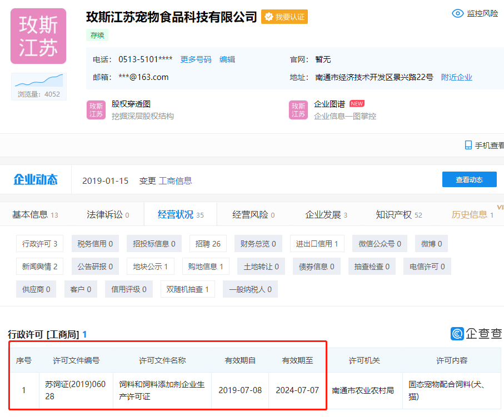The height and width of the screenshot is (417, 504).
Task: Click the 编辑 link beside phone
Action: [227, 59]
